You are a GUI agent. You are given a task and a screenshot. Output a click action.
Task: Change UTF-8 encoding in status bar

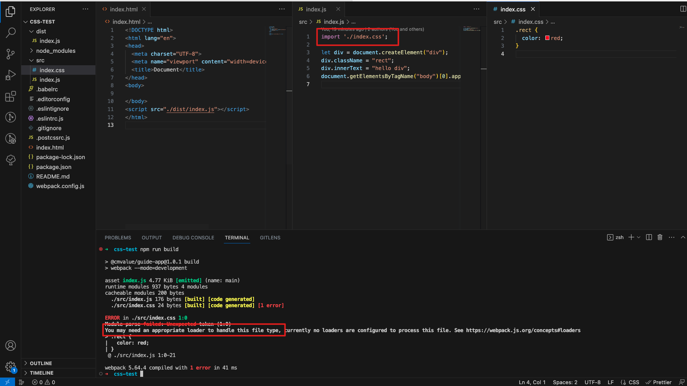point(592,382)
